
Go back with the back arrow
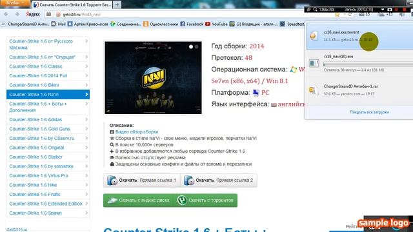(x=6, y=14)
